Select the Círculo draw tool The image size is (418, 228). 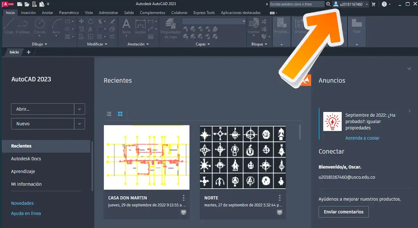click(40, 26)
